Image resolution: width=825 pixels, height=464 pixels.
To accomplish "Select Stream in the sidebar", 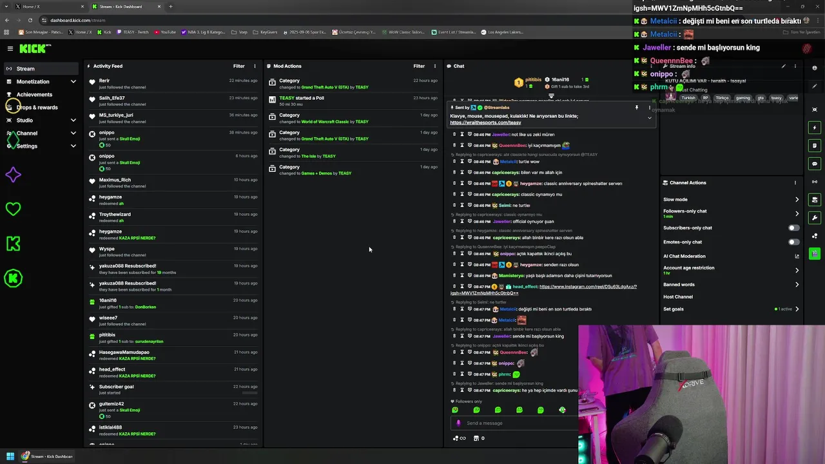I will 42,69.
